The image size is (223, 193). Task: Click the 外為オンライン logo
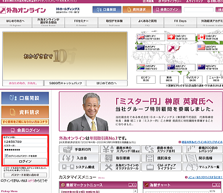23,10
